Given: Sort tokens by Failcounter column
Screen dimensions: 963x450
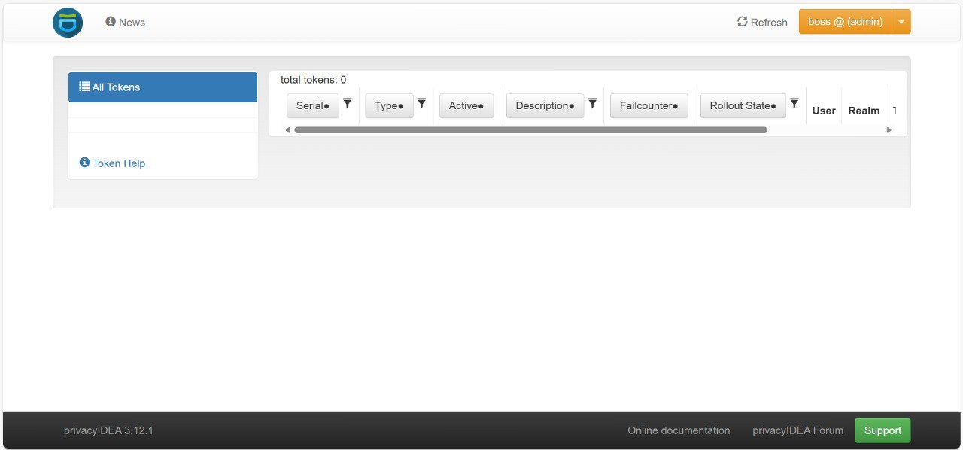Looking at the screenshot, I should (x=649, y=106).
